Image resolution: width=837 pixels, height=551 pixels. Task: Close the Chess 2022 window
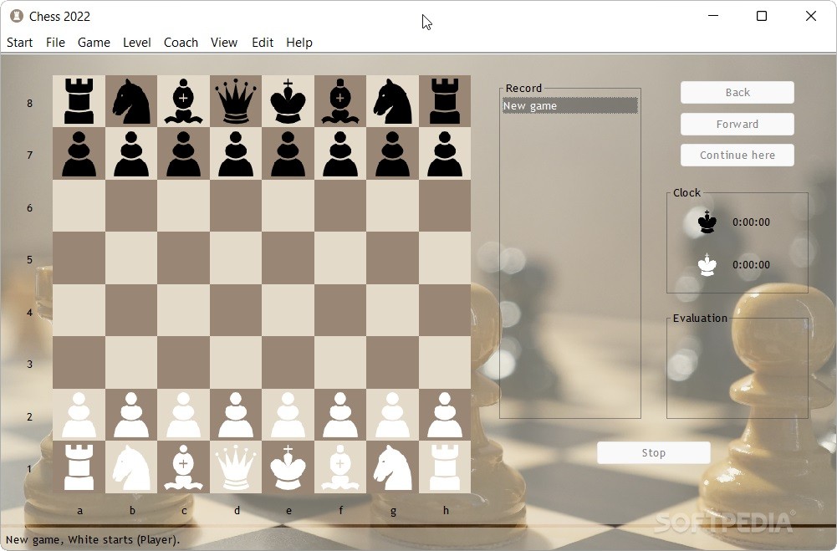pyautogui.click(x=811, y=16)
